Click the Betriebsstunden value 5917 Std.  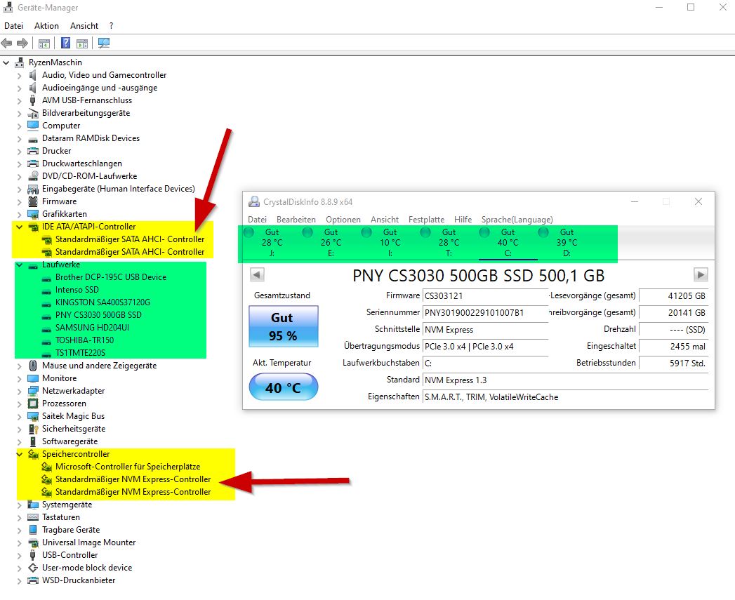674,364
